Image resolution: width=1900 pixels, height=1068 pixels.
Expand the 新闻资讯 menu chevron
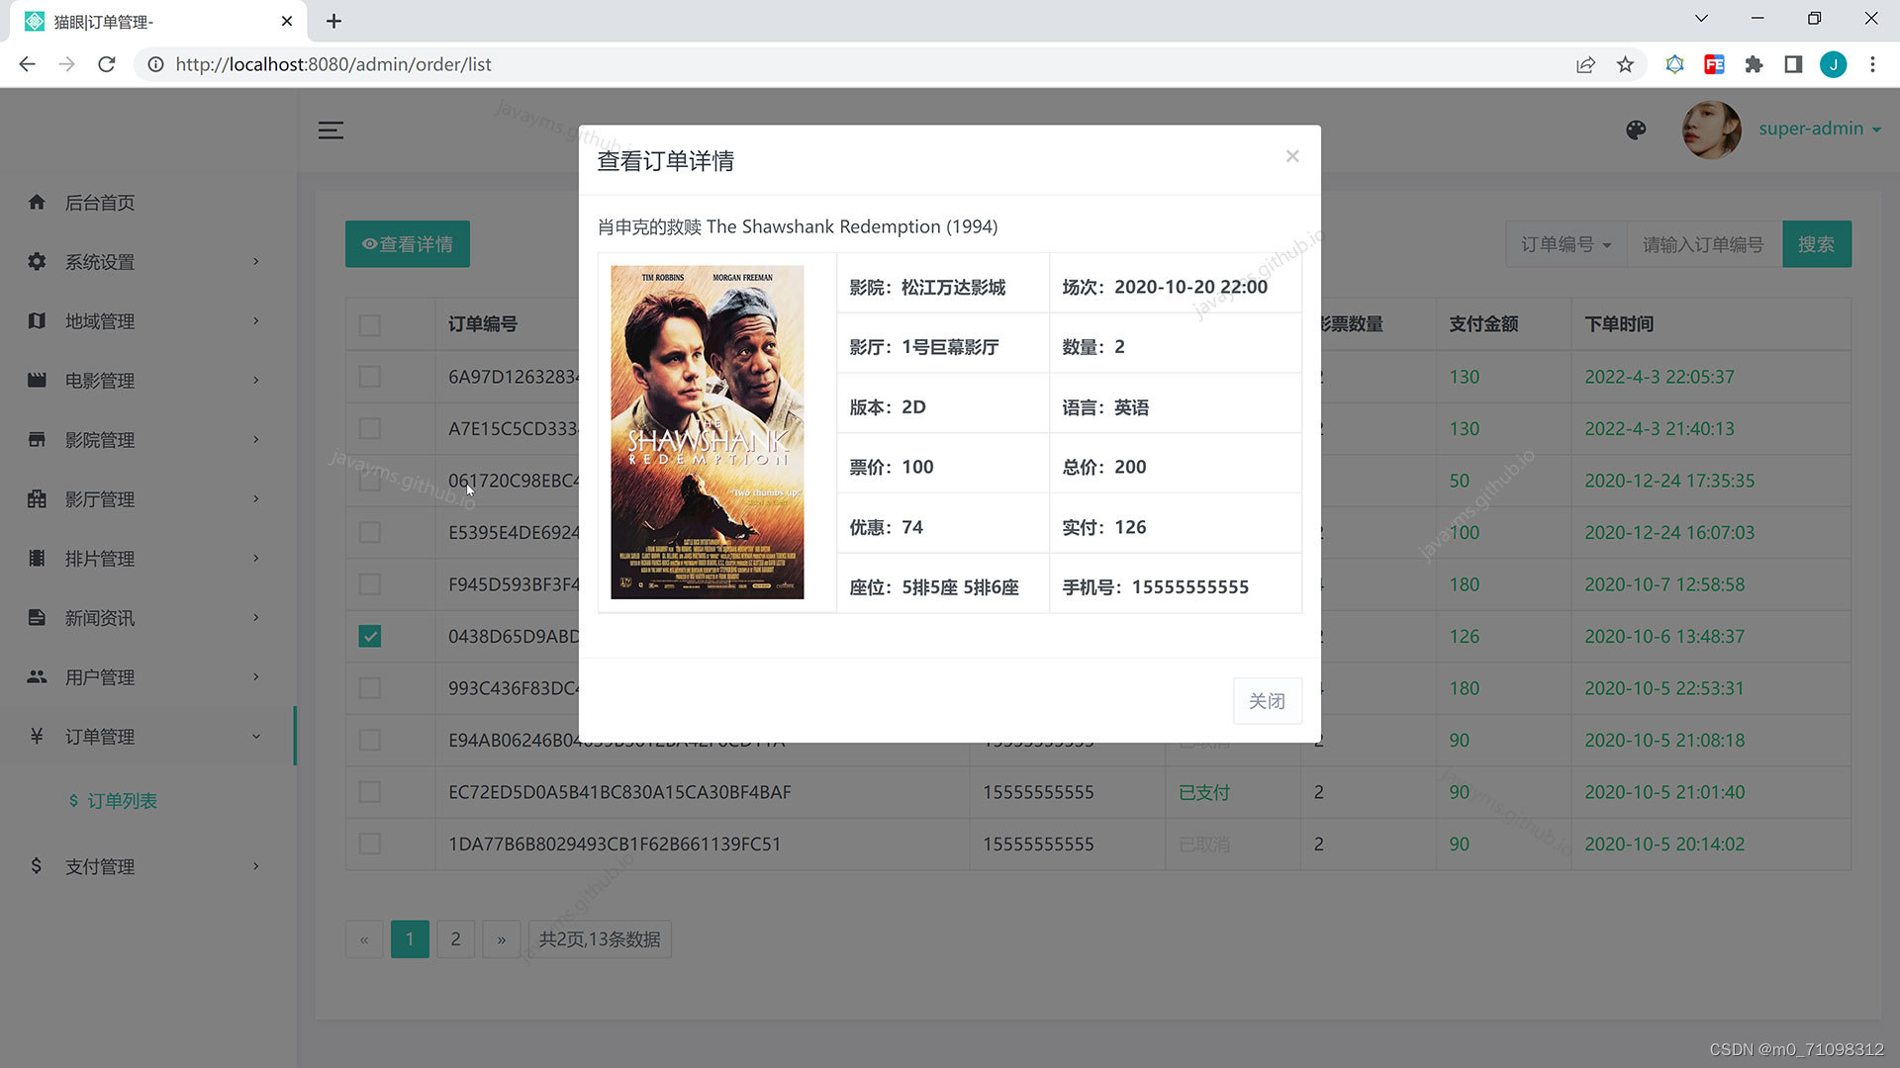click(255, 617)
